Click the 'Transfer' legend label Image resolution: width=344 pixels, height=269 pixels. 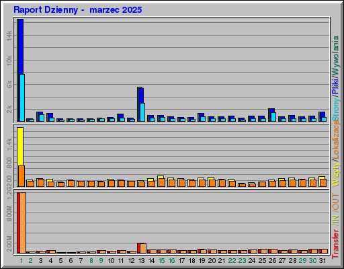point(336,244)
